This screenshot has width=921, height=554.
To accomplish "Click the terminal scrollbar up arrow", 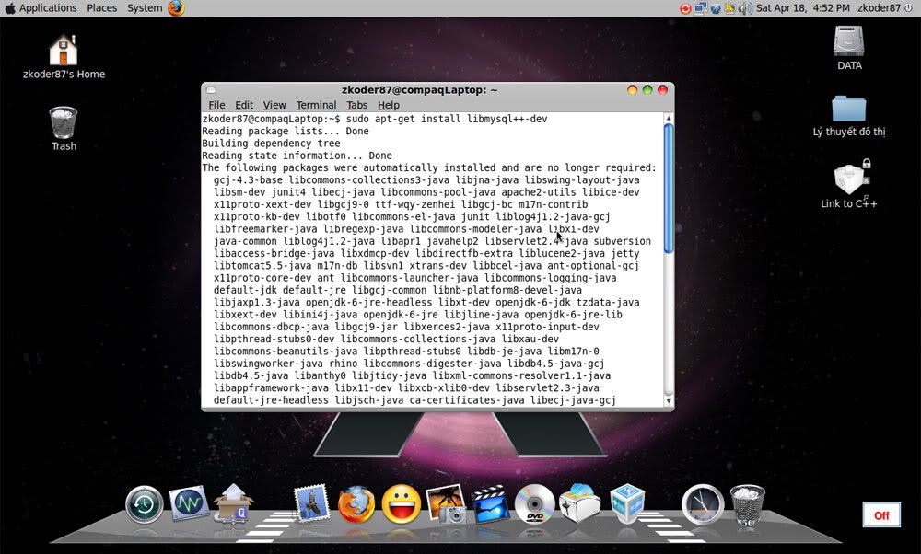I will [669, 119].
